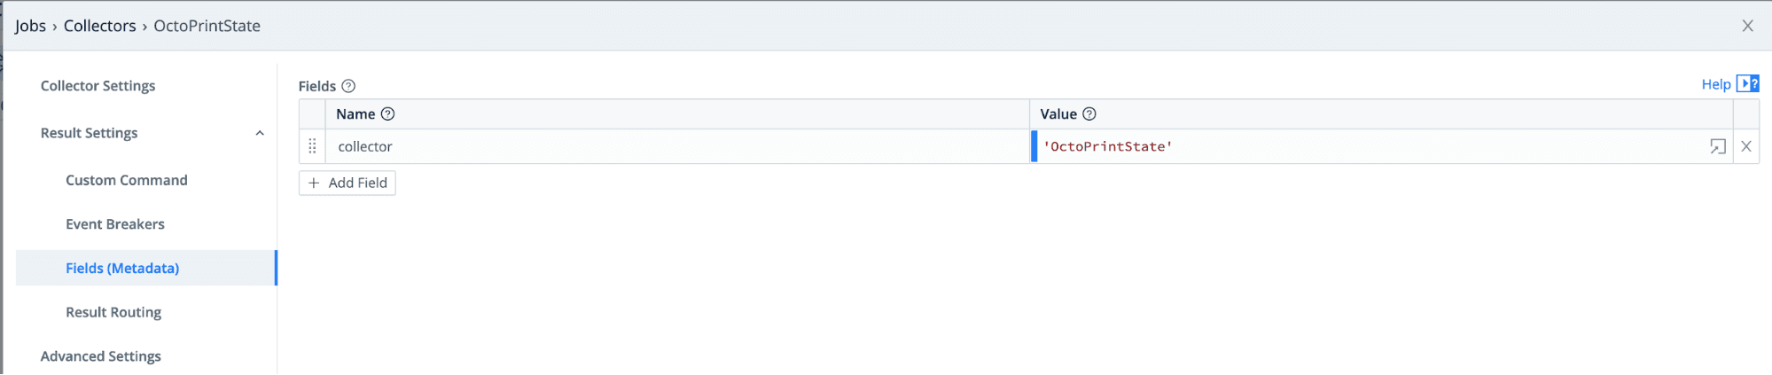The height and width of the screenshot is (375, 1772).
Task: Click the Value column help icon
Action: (1089, 114)
